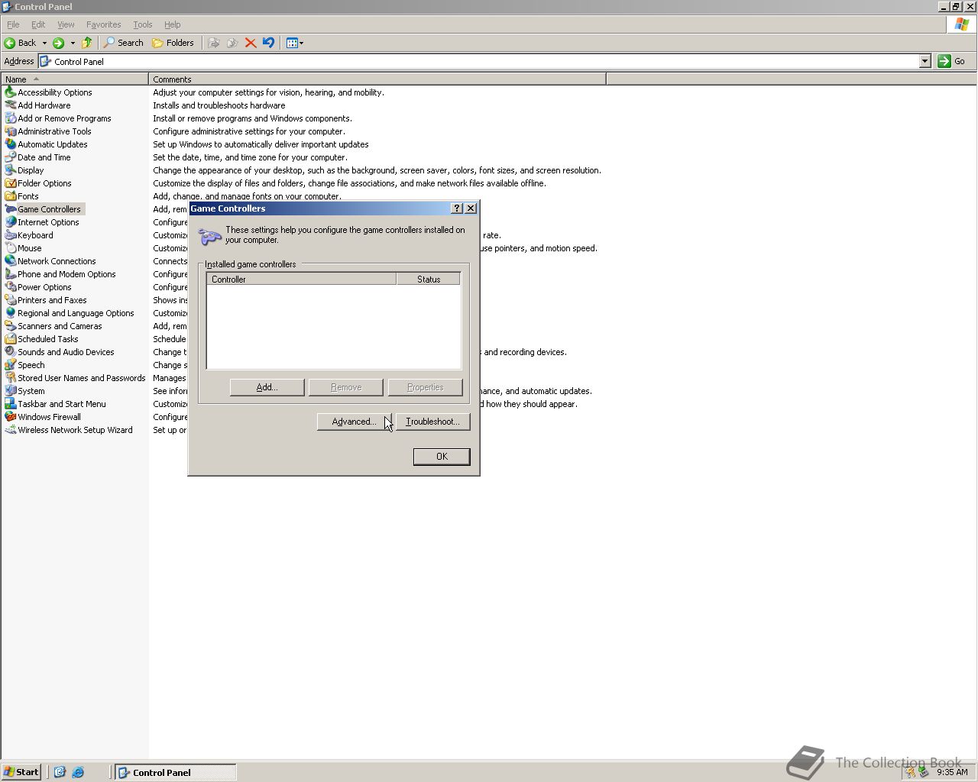978x782 pixels.
Task: Select the Scanners and Cameras icon
Action: (x=10, y=326)
